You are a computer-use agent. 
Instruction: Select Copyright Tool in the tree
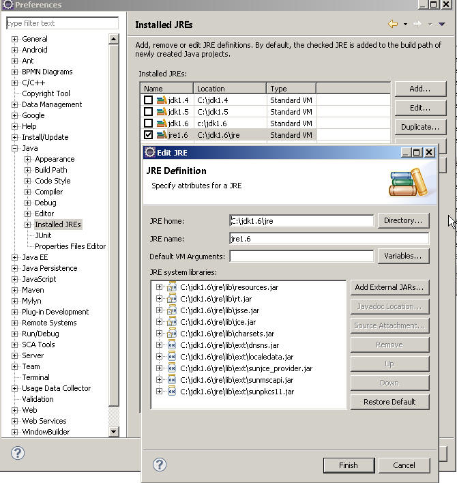click(46, 93)
